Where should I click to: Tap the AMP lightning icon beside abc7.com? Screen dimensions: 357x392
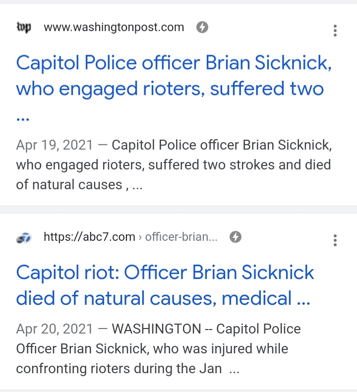click(236, 237)
